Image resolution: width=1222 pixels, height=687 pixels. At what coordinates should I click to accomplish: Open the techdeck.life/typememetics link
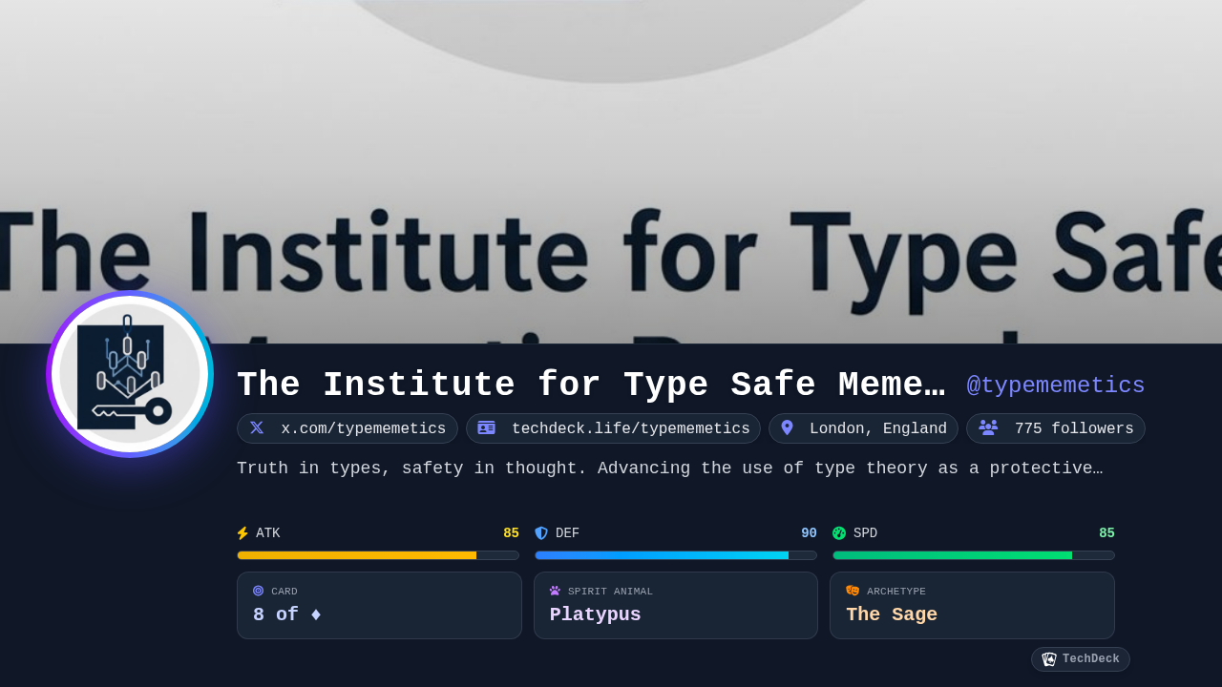tap(630, 428)
